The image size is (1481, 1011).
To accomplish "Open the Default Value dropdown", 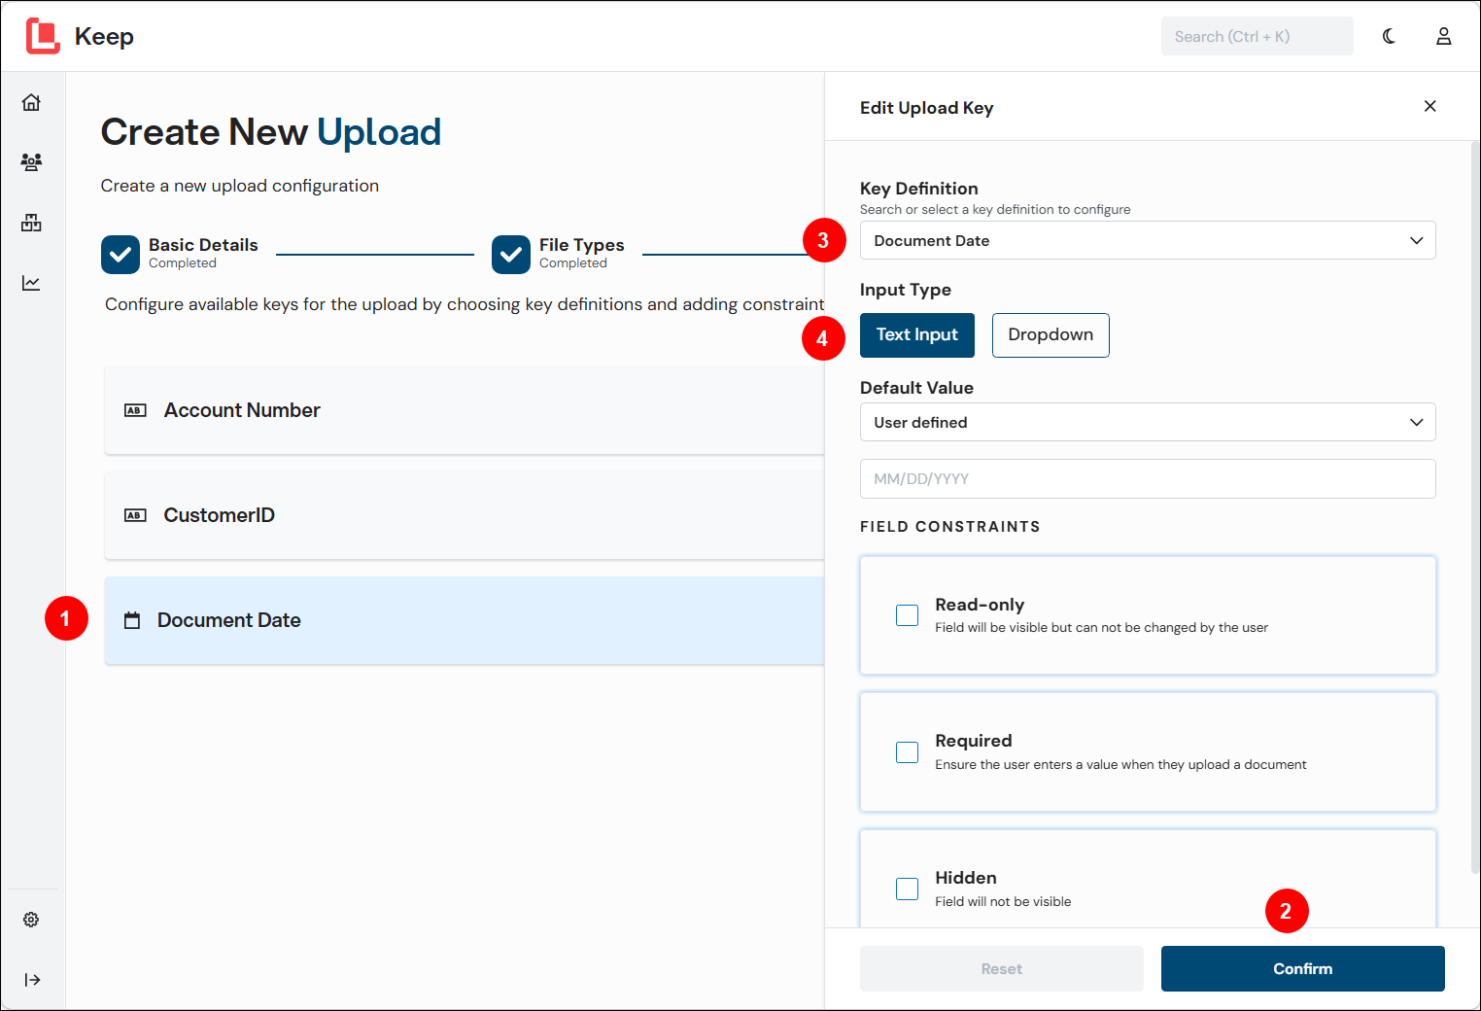I will 1148,422.
